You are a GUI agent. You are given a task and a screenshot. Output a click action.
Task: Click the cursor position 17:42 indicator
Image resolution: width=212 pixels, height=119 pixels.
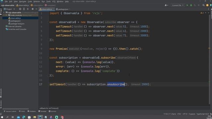[x=170, y=114]
